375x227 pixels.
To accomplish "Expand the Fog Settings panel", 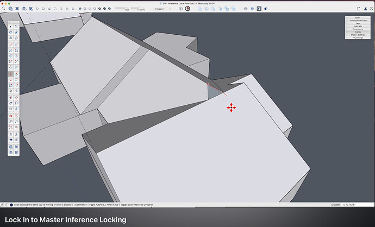I will pos(358,38).
